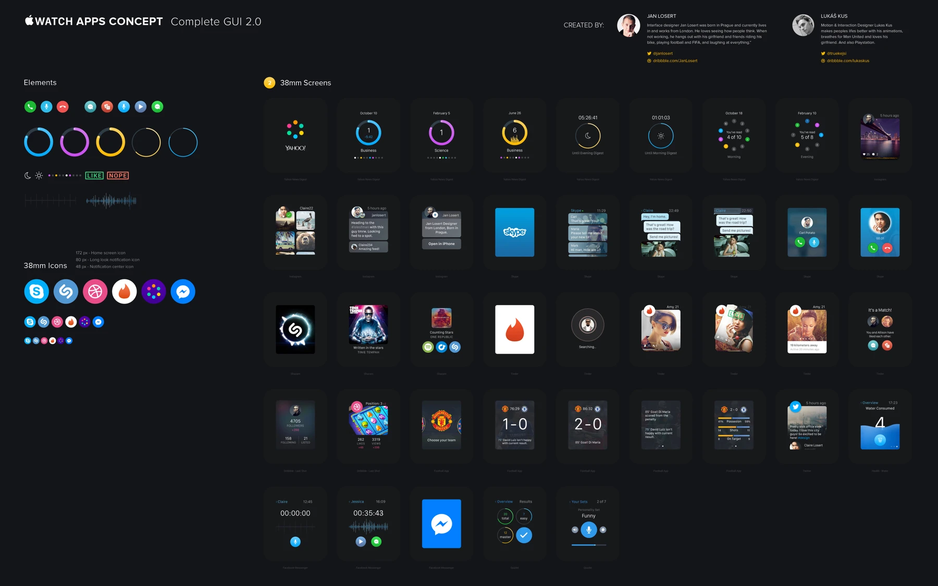Switch to light mode with the sun icon
The image size is (938, 586).
pos(39,175)
